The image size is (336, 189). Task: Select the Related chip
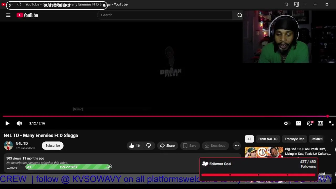point(317,139)
